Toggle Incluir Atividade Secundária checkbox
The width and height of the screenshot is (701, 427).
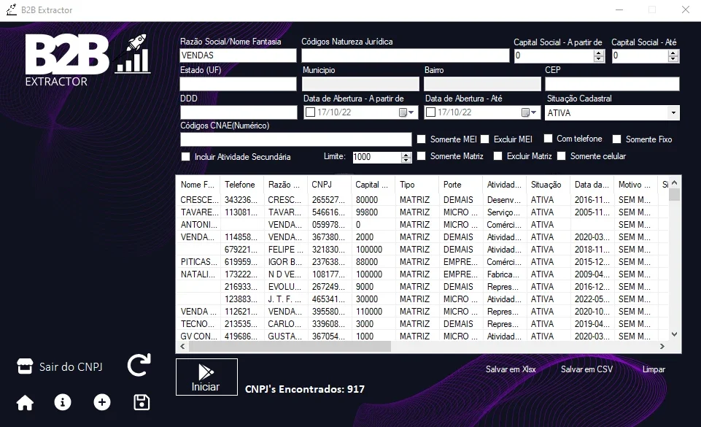tap(185, 157)
